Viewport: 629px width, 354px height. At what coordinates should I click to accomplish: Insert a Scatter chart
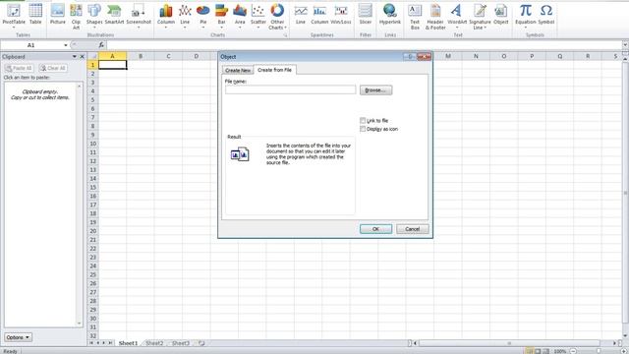pos(257,15)
